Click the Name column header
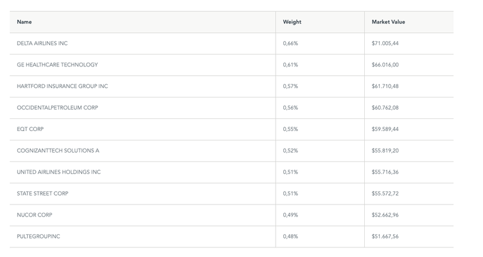Viewport: 483px width, 257px height. coord(24,22)
